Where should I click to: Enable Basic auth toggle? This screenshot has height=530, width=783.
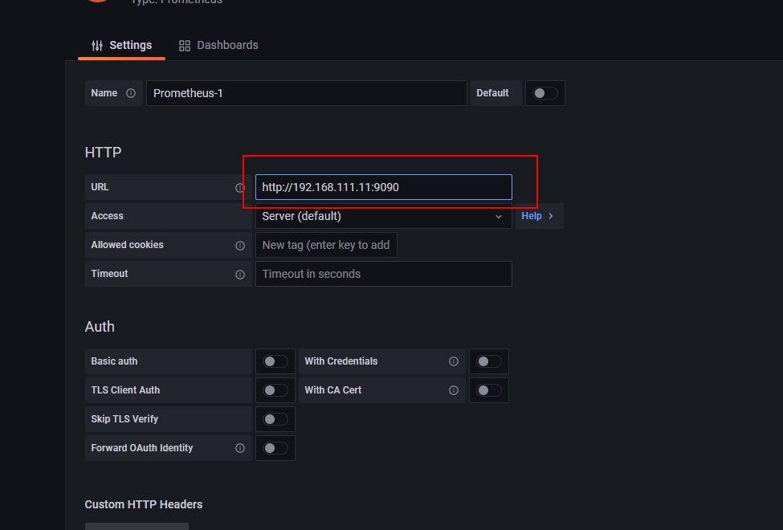click(x=275, y=361)
